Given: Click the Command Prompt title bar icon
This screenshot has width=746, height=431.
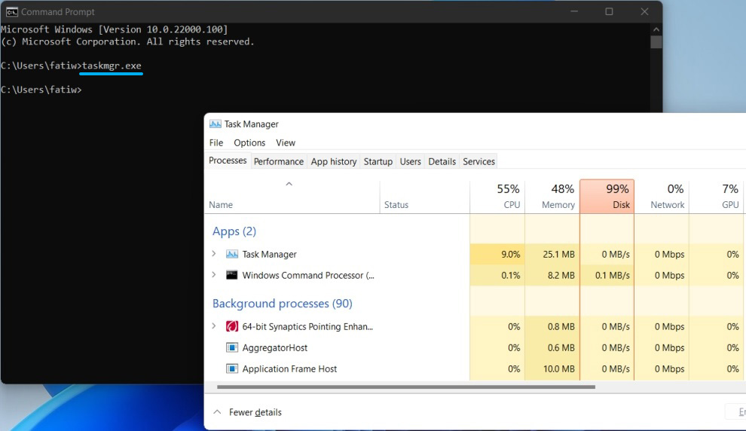Looking at the screenshot, I should [11, 11].
